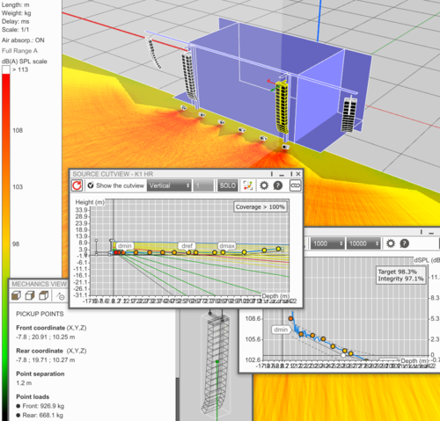Click the white >113 SPL scale swatch
Screen dimensions: 440x421
6,69
